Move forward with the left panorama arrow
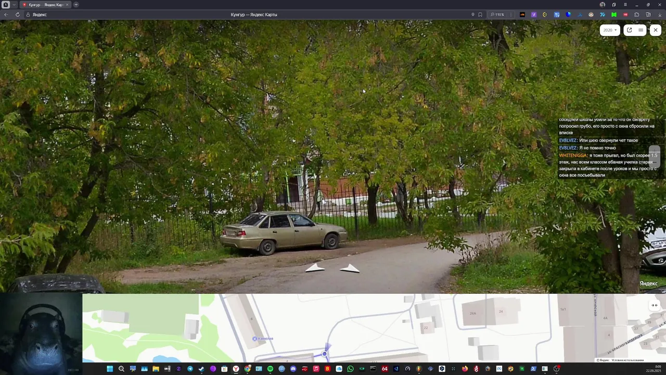The width and height of the screenshot is (666, 375). click(315, 268)
